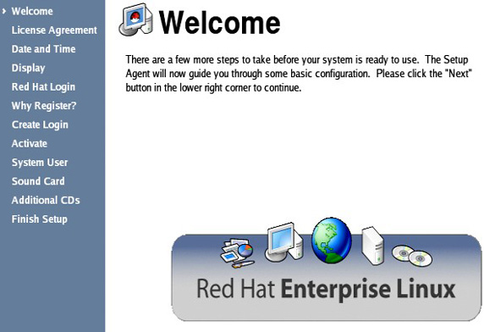Click the documents and pie chart icon

click(x=237, y=252)
